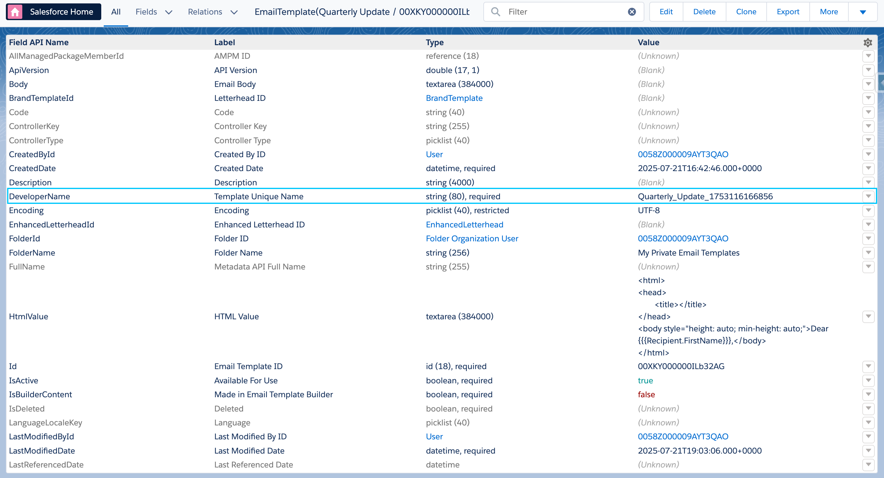Open the BrandTemplate type link
This screenshot has width=884, height=478.
[454, 98]
